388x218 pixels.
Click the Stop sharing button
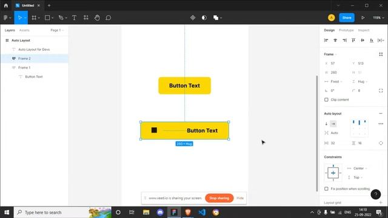coord(219,198)
